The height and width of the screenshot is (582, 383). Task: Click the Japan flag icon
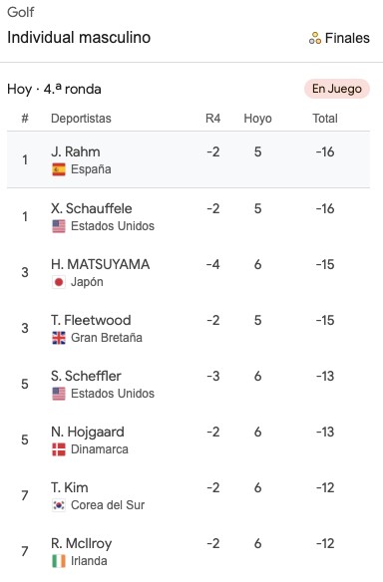[59, 282]
